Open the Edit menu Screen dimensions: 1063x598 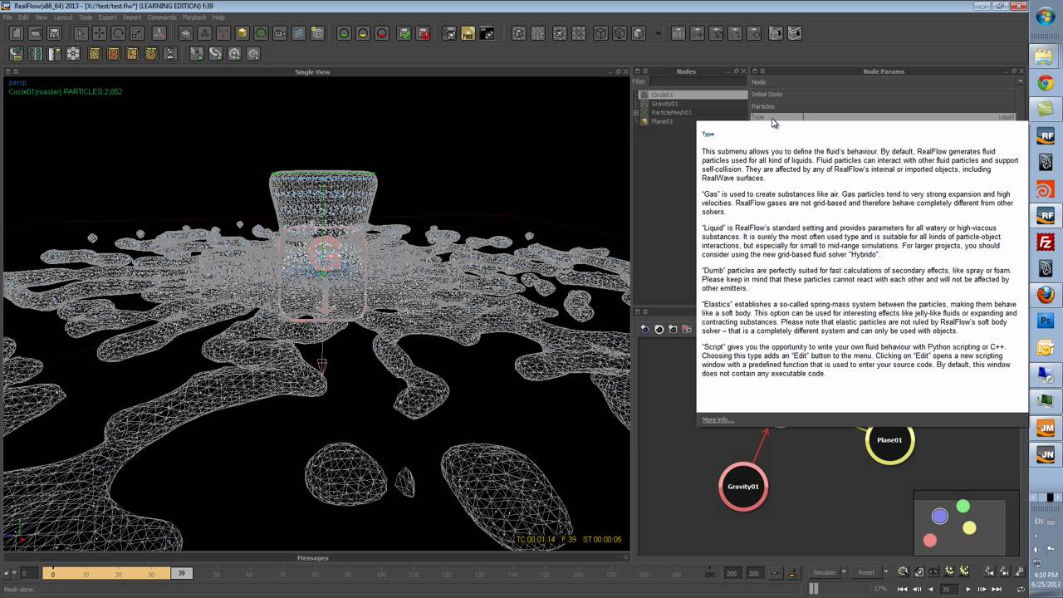pyautogui.click(x=23, y=17)
